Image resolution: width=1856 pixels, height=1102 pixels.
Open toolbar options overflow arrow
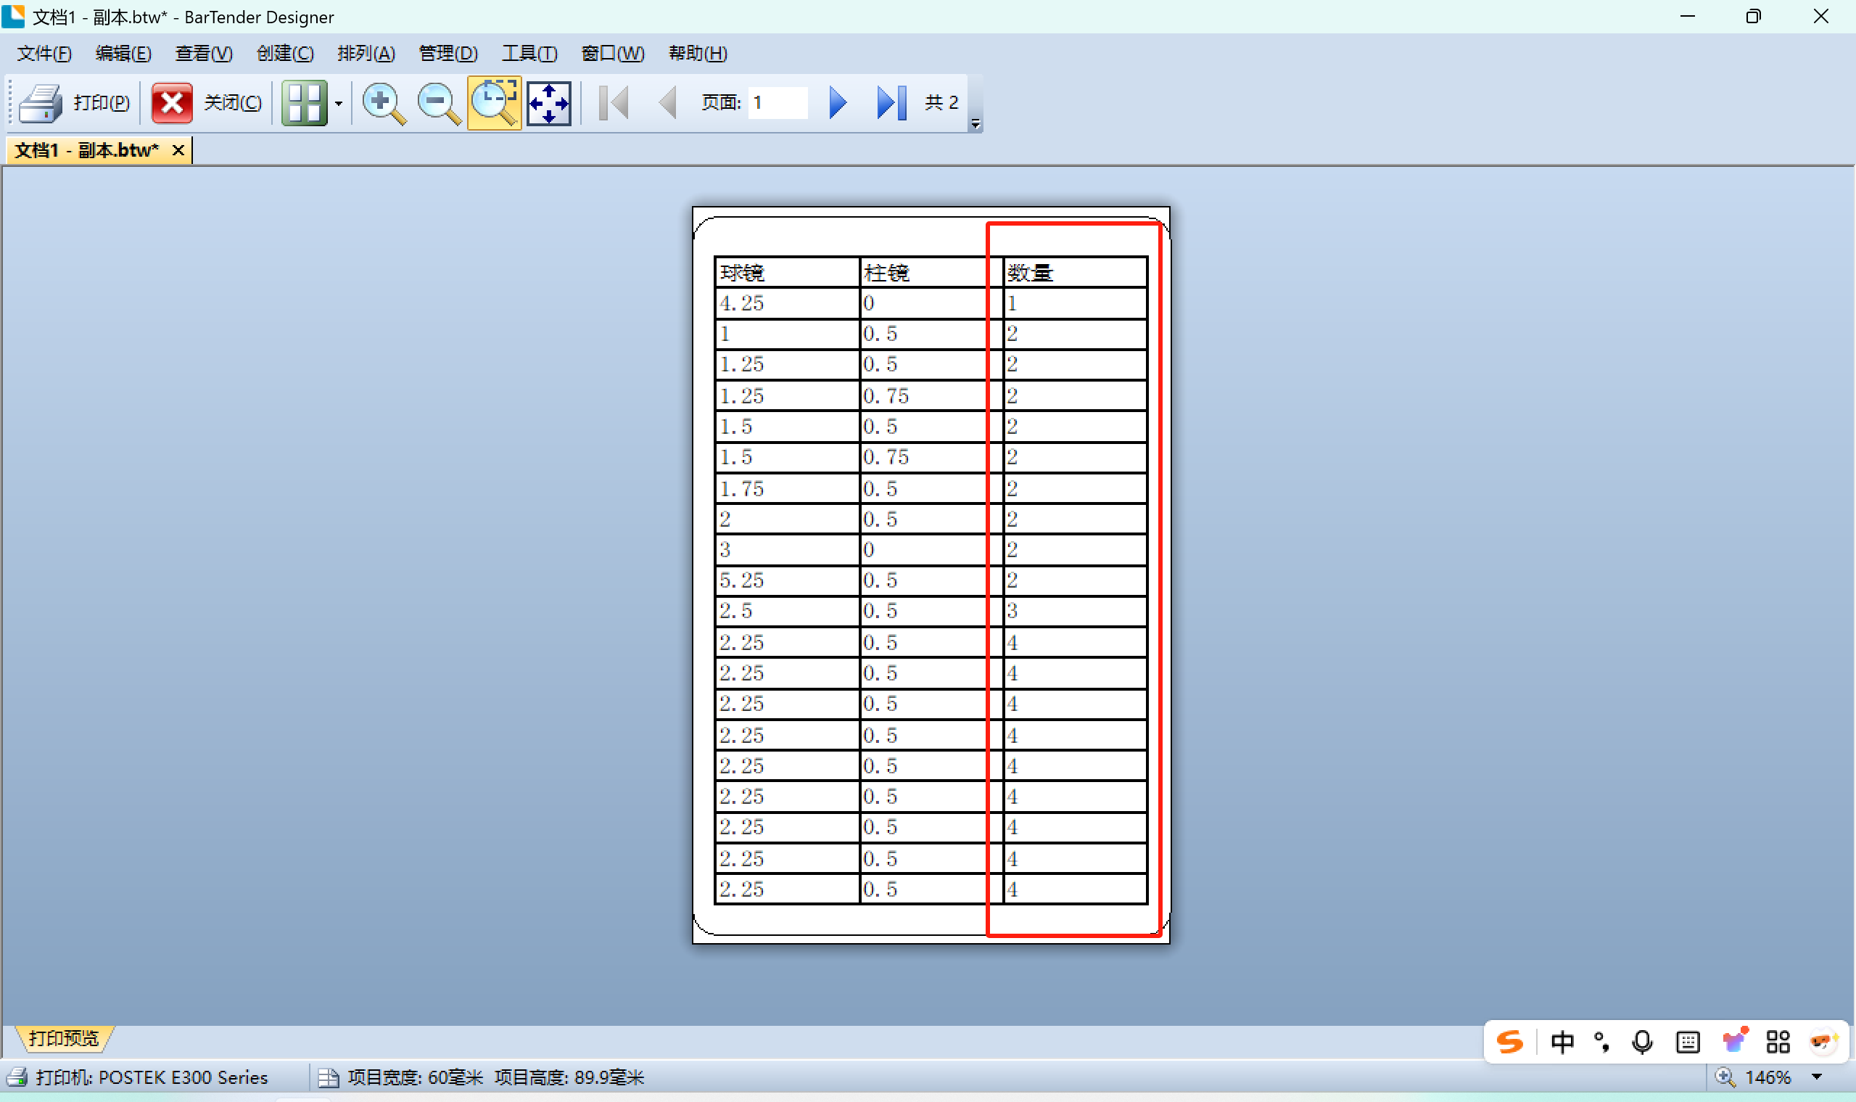point(976,124)
